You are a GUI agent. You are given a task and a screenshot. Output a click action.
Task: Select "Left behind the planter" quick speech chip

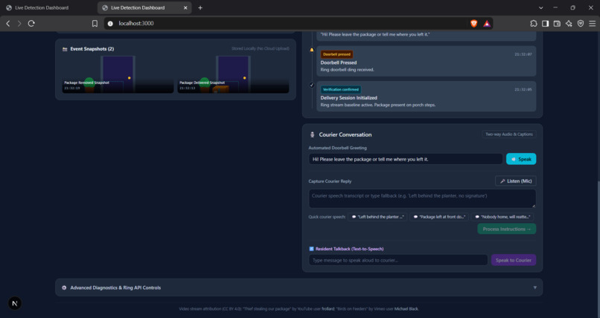(377, 217)
